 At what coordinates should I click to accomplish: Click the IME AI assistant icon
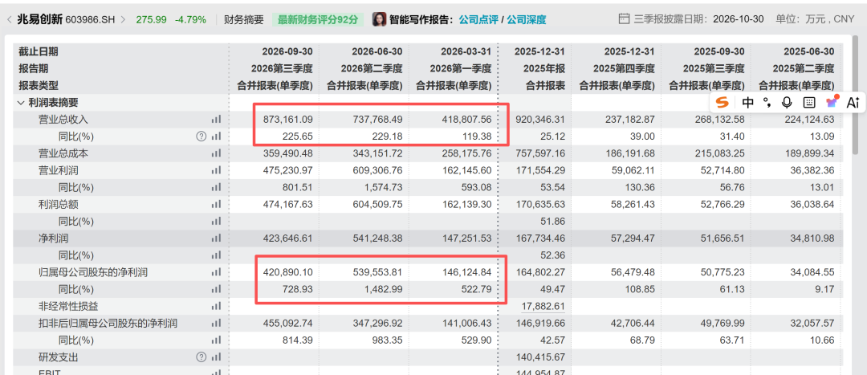tap(853, 102)
